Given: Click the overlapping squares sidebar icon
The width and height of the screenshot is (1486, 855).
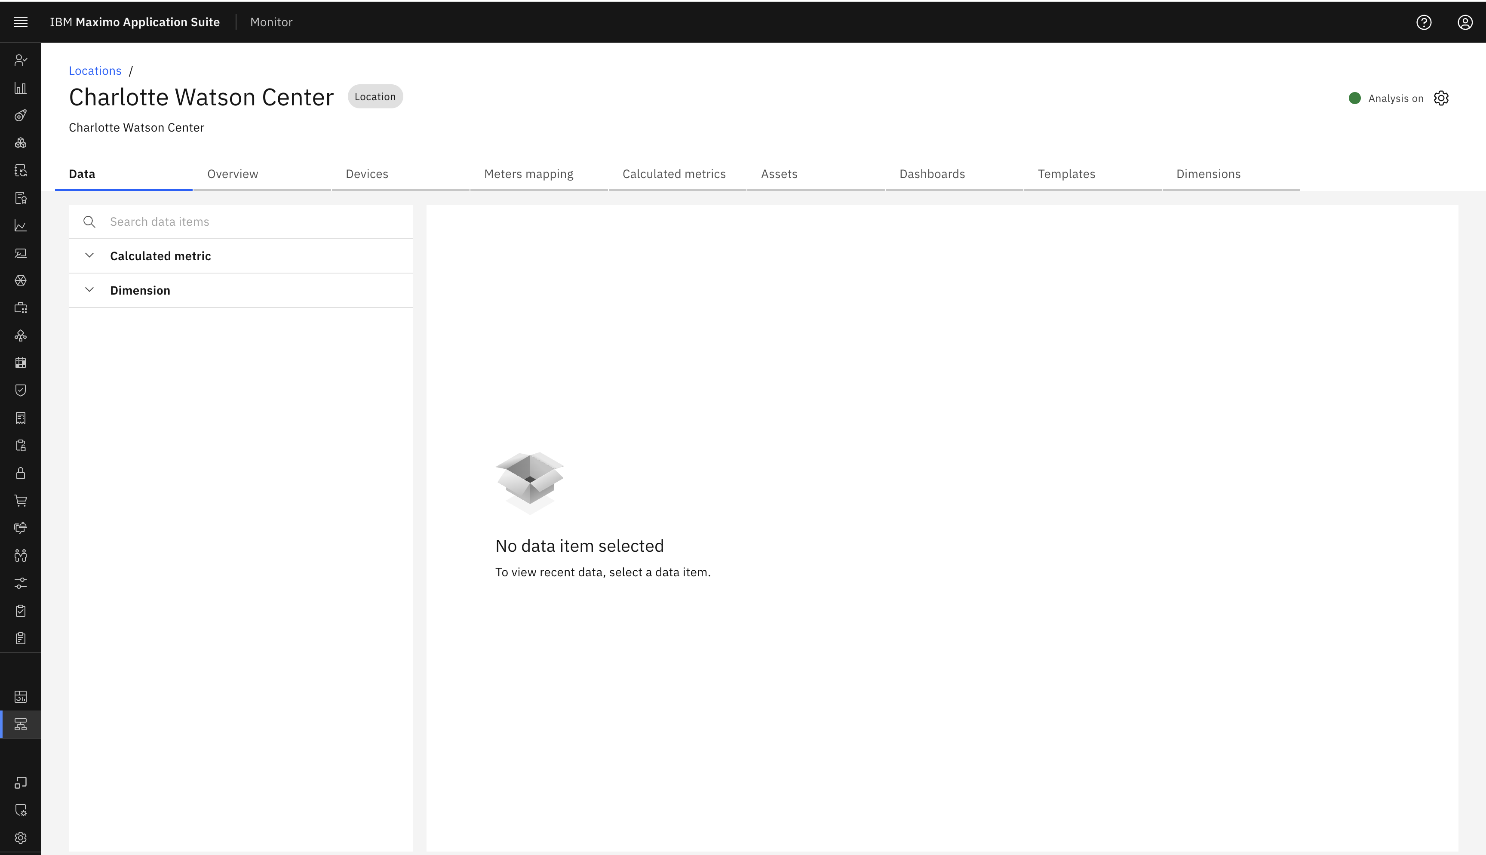Looking at the screenshot, I should tap(21, 783).
